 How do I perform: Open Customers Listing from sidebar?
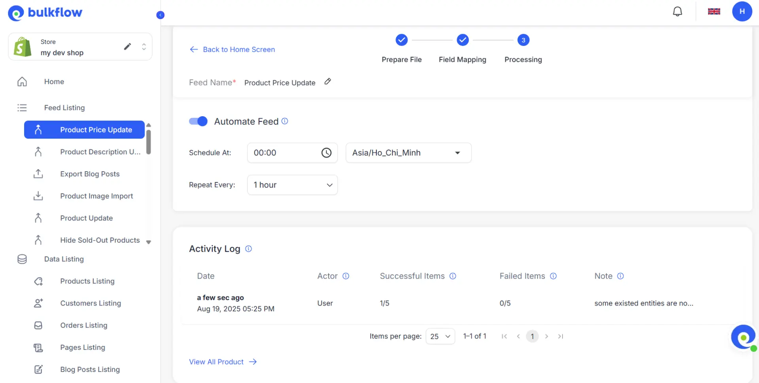(91, 303)
